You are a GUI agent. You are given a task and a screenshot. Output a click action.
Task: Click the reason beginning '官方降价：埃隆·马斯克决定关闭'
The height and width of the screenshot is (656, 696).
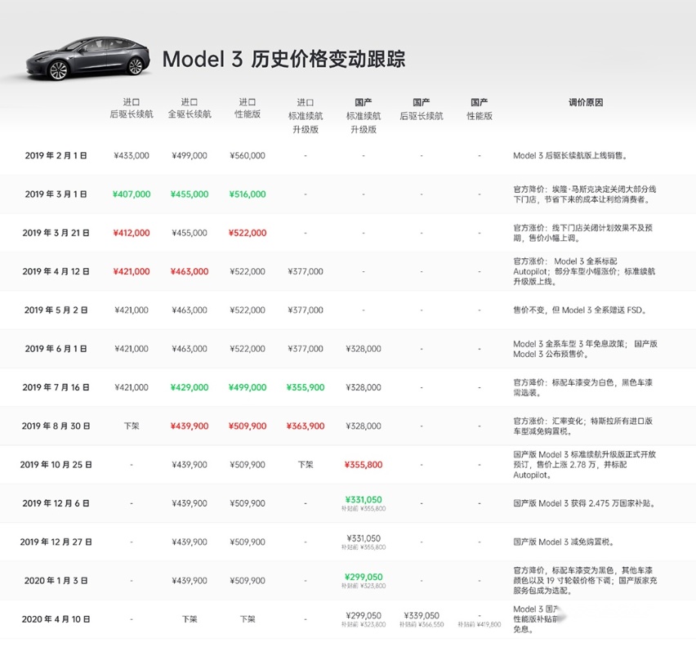pyautogui.click(x=585, y=194)
